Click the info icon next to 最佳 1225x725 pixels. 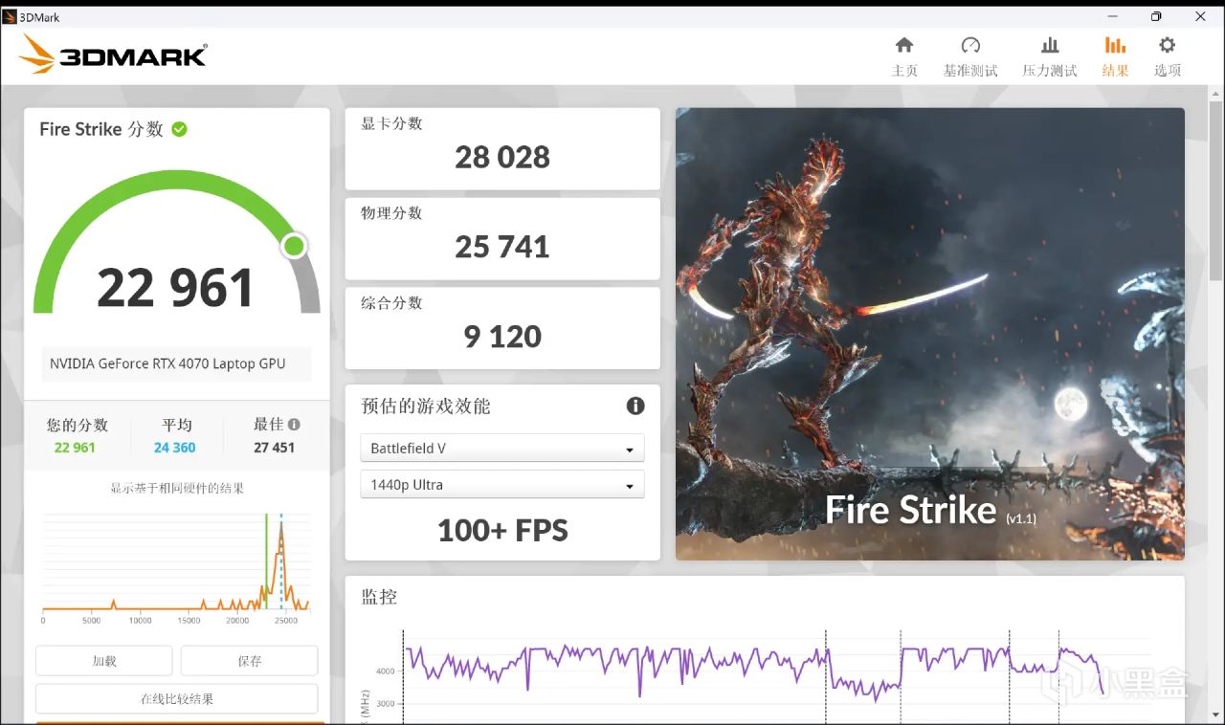coord(294,425)
